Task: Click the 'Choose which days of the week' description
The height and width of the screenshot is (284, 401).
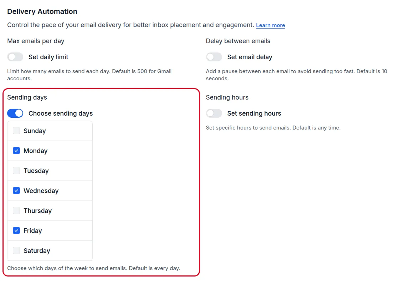Action: coord(94,268)
